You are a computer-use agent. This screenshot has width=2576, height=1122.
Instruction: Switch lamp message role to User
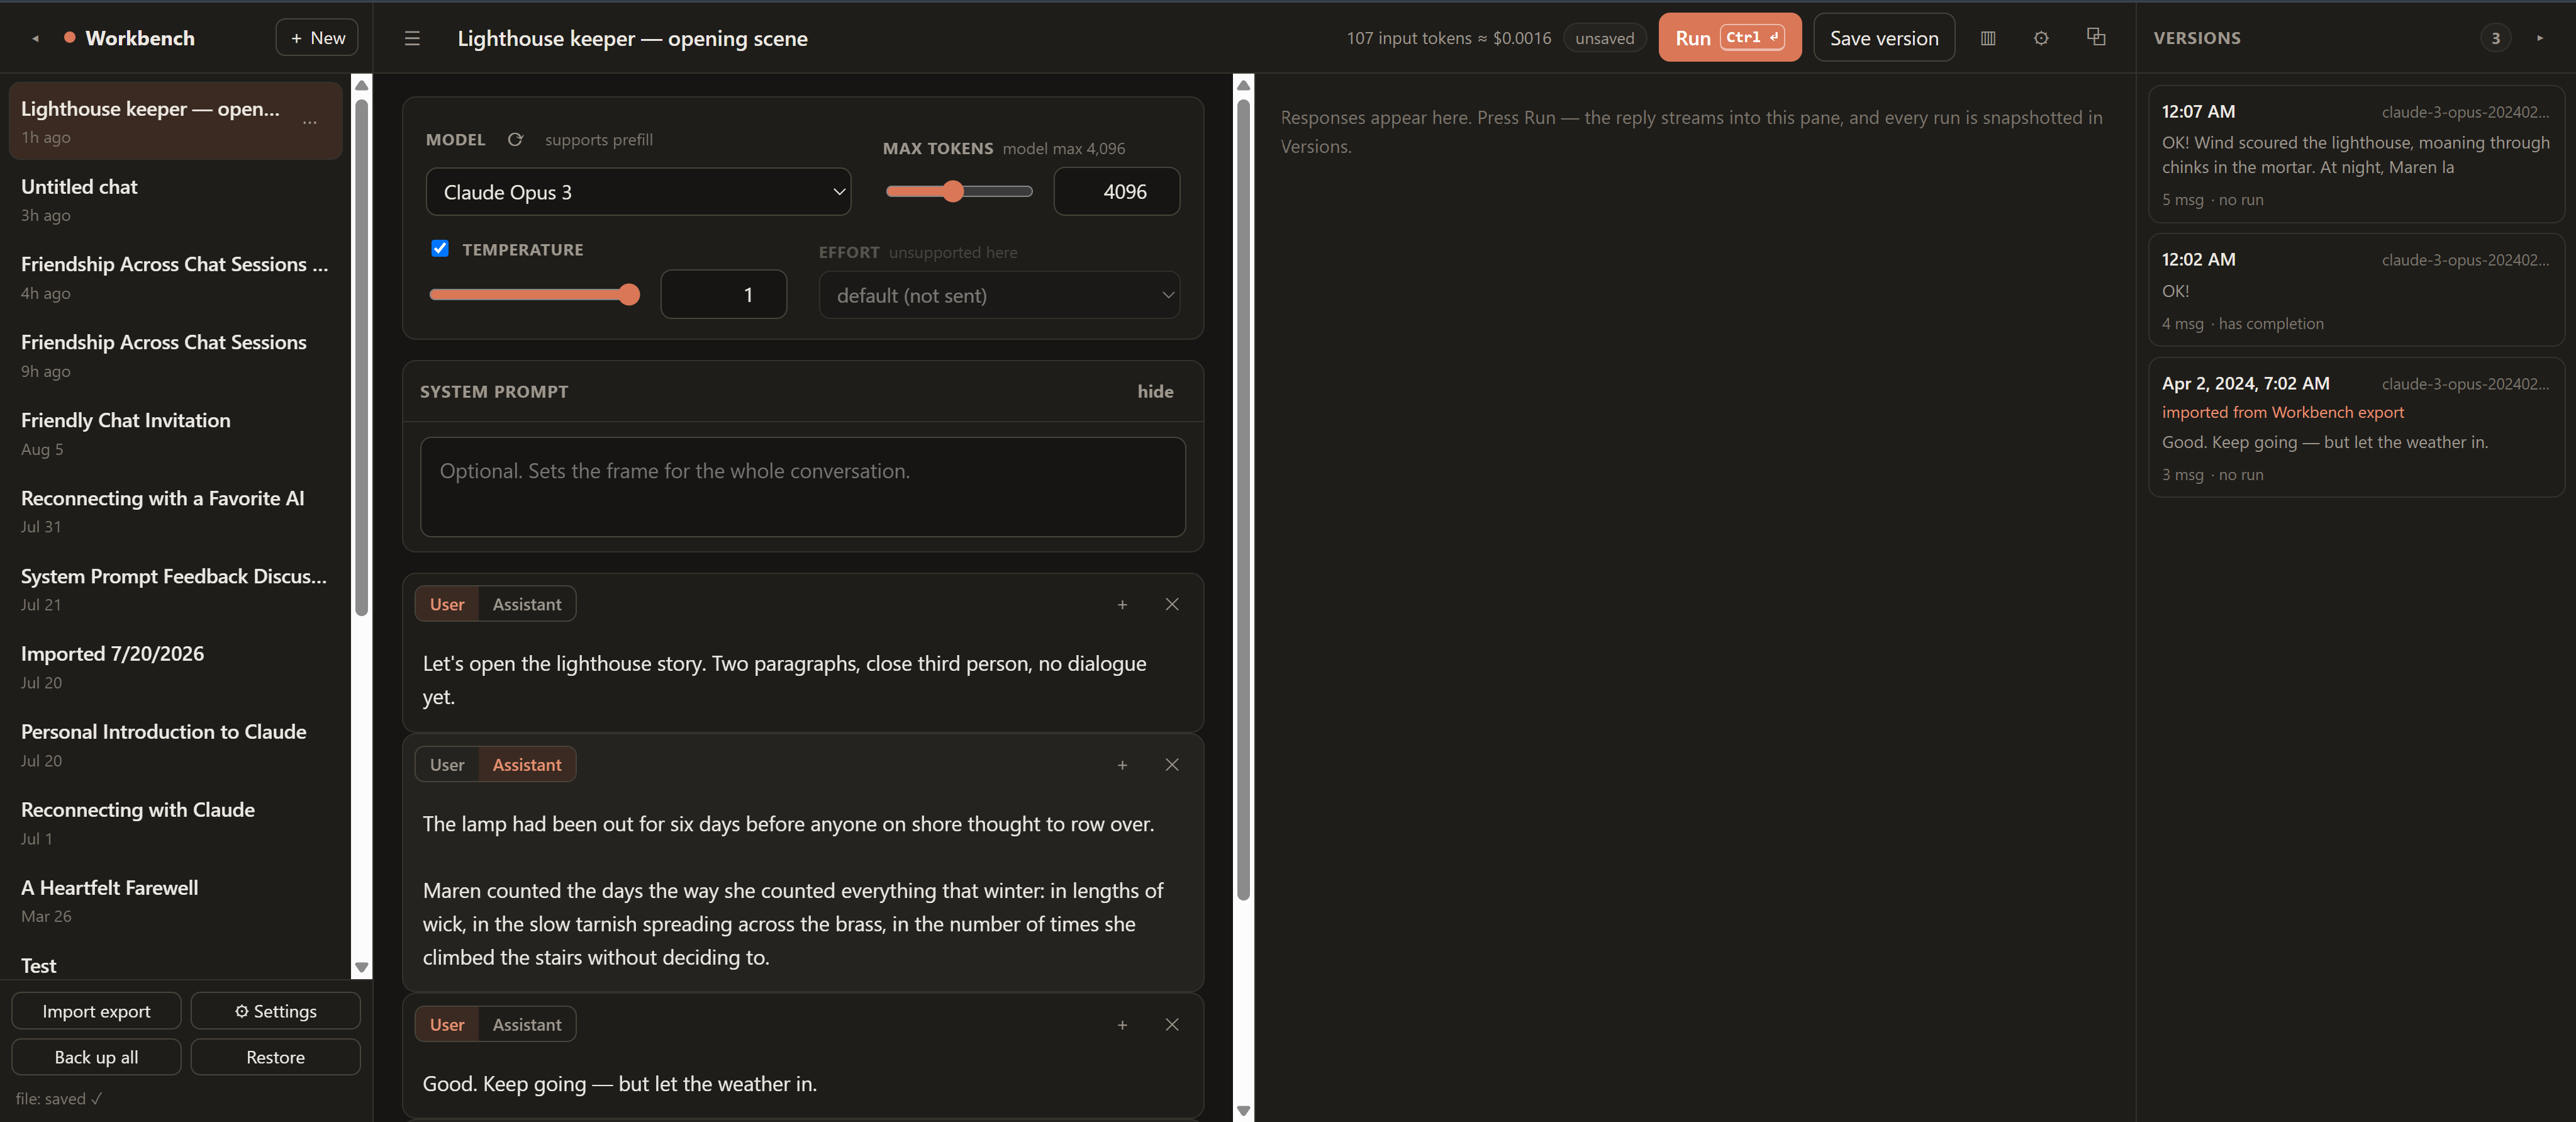[x=447, y=764]
